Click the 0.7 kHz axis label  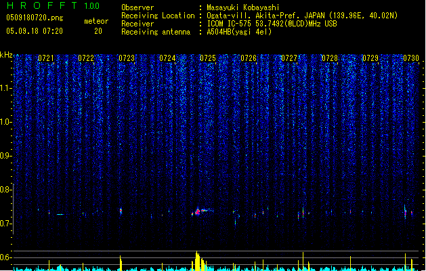tap(5, 224)
